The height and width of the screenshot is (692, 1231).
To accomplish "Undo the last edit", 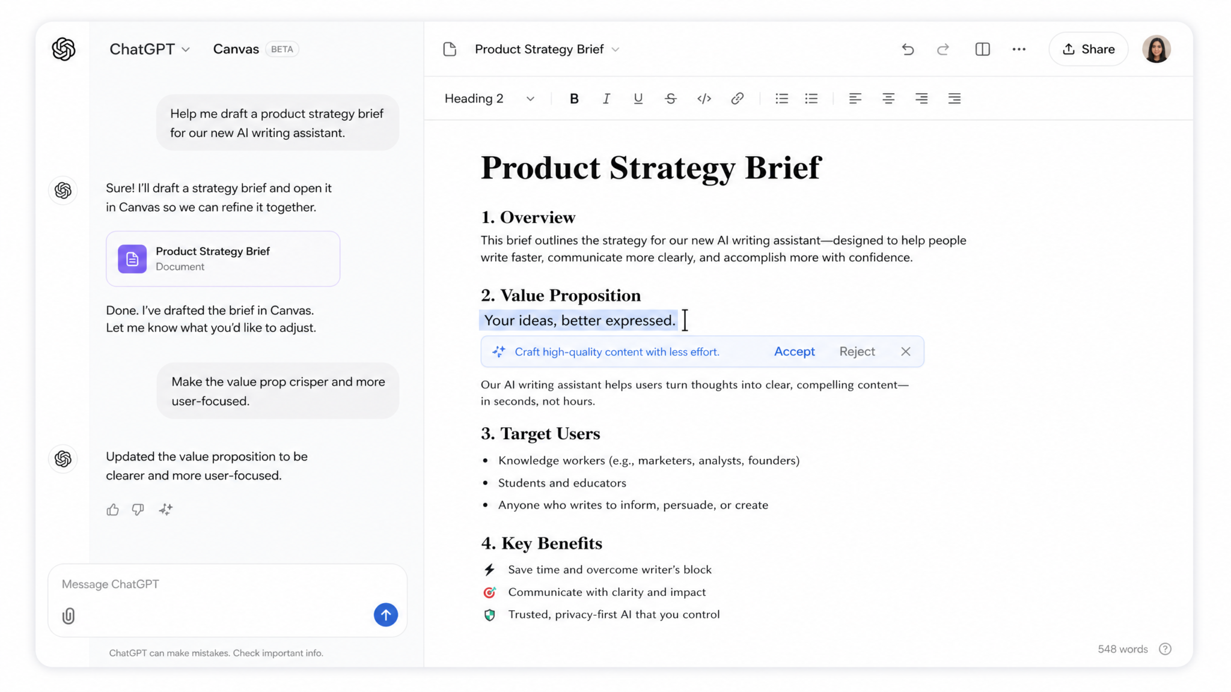I will (x=908, y=49).
